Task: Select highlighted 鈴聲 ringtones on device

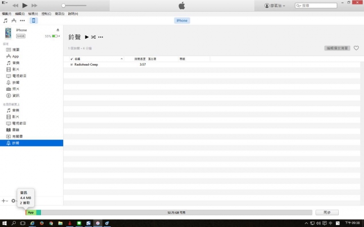Action: [31, 143]
